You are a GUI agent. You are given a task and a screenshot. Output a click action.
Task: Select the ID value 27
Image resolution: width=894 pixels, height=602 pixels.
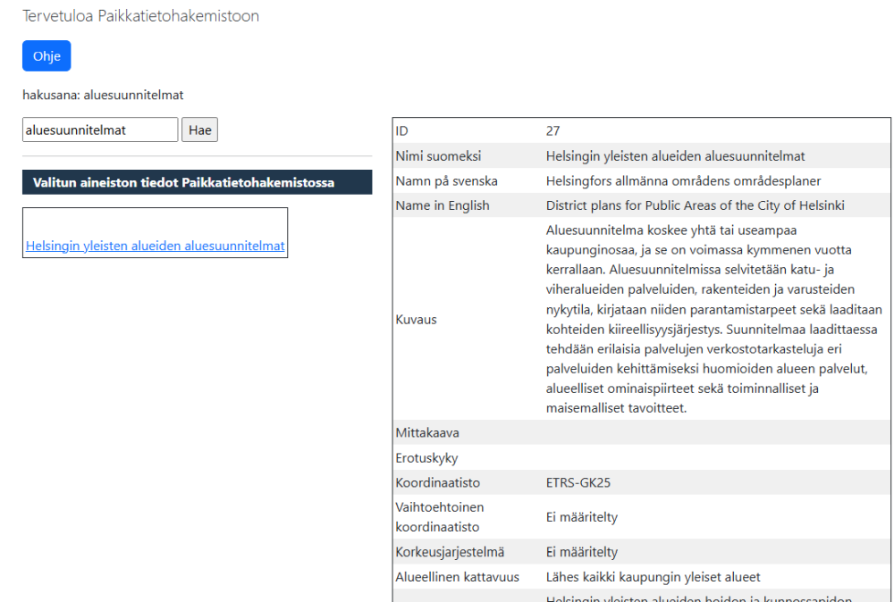[553, 131]
